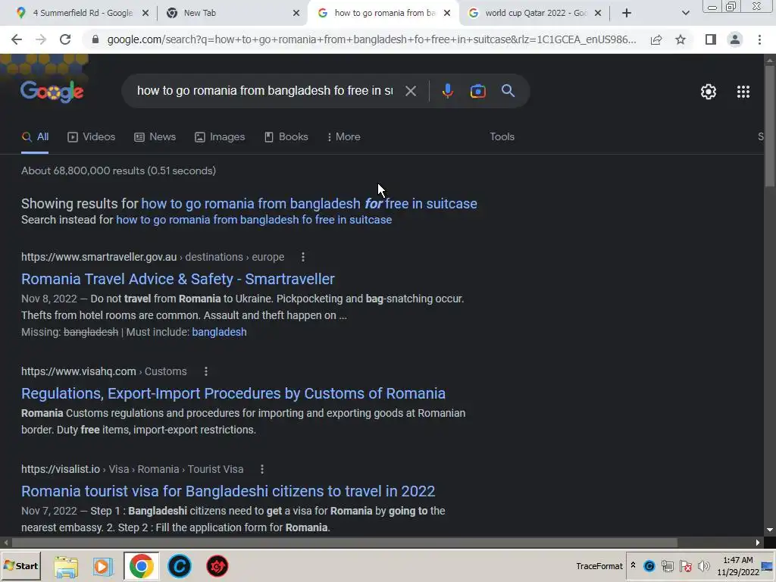This screenshot has width=776, height=582.
Task: Open the search Tools options
Action: pyautogui.click(x=502, y=136)
